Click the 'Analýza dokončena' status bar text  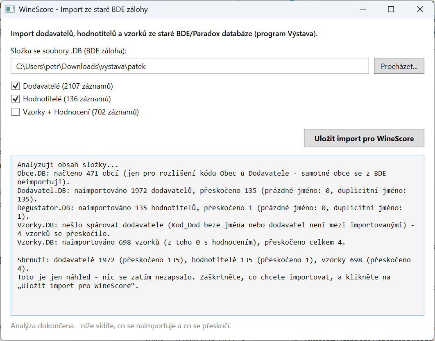click(x=121, y=326)
